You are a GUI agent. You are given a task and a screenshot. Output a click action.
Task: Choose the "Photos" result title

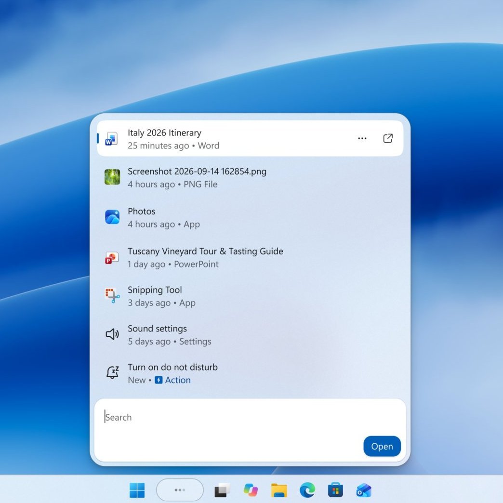click(x=142, y=212)
